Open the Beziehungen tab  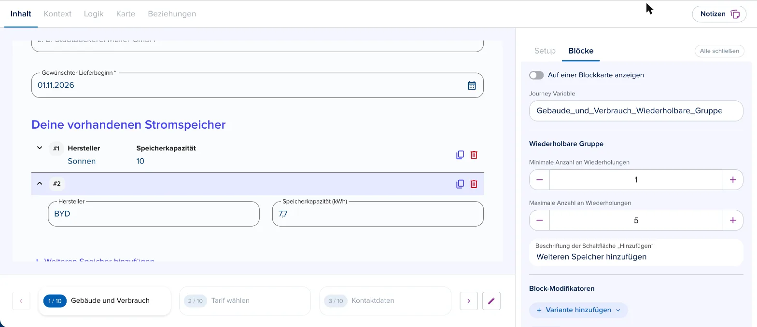(172, 14)
